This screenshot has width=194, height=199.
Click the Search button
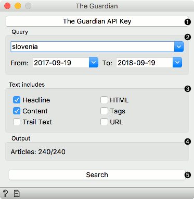97,175
